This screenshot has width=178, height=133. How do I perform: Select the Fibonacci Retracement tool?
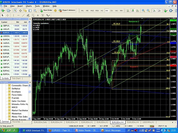click(33, 15)
